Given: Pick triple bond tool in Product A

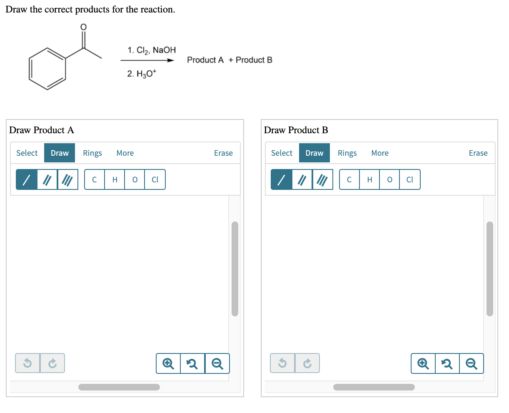Looking at the screenshot, I should point(67,179).
